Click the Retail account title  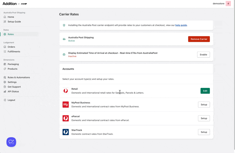75,89
